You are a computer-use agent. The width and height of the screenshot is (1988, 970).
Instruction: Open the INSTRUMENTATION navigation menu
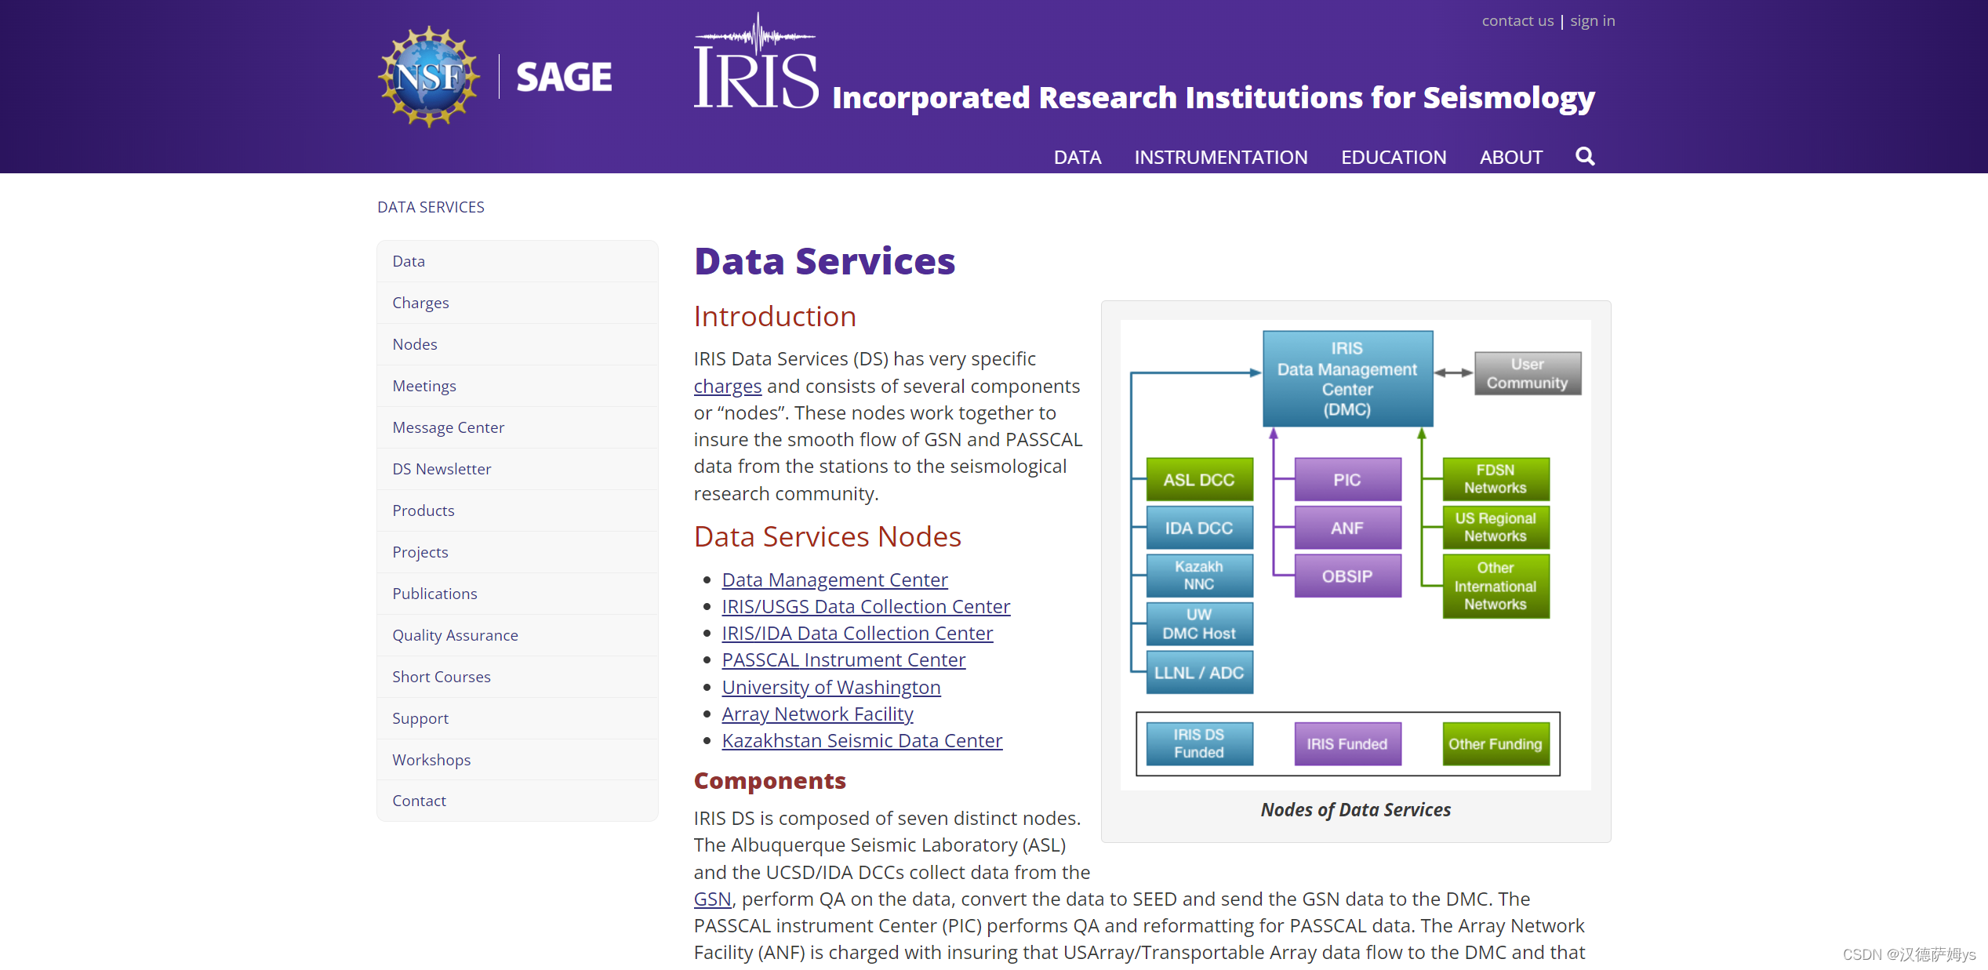[x=1220, y=158]
